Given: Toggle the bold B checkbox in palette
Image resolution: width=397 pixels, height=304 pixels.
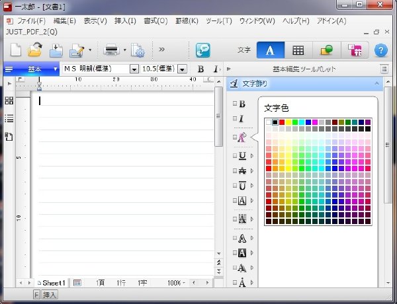Looking at the screenshot, I should click(235, 103).
